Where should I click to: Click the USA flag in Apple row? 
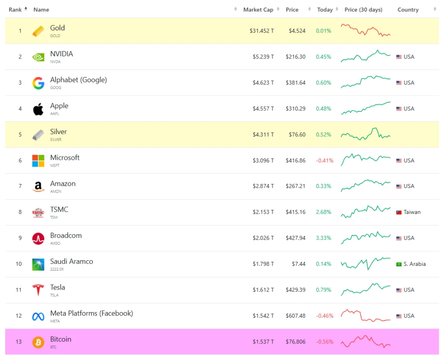pos(398,109)
